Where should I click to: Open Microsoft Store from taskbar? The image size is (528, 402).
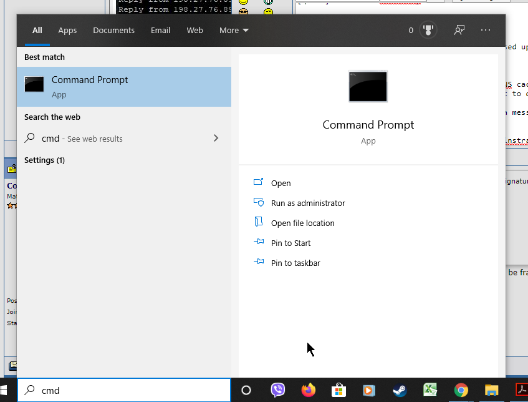(338, 390)
